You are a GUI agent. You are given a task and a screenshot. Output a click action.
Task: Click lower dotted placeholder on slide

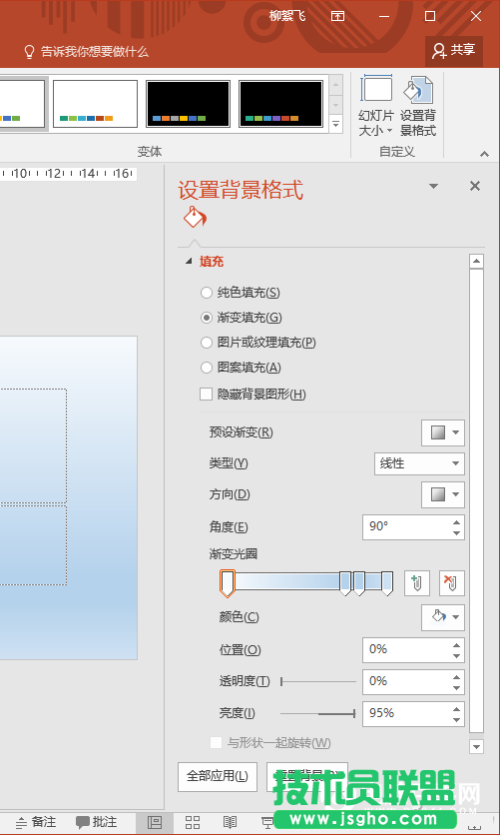pyautogui.click(x=33, y=544)
